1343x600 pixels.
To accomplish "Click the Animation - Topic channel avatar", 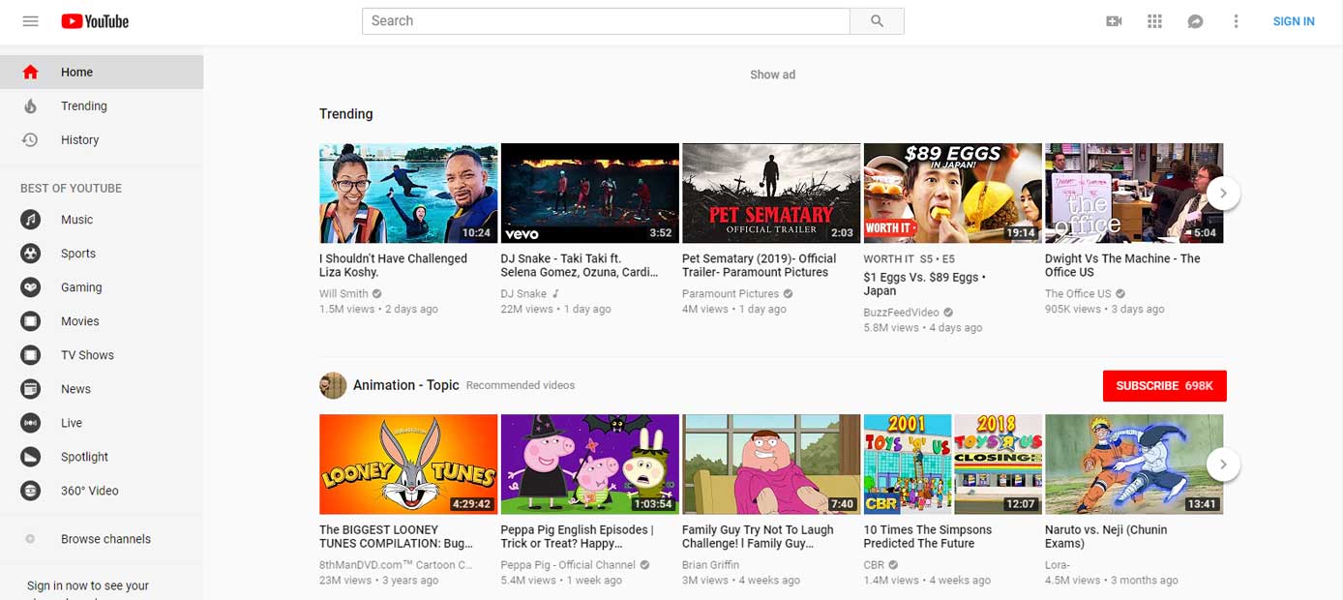I will tap(333, 385).
